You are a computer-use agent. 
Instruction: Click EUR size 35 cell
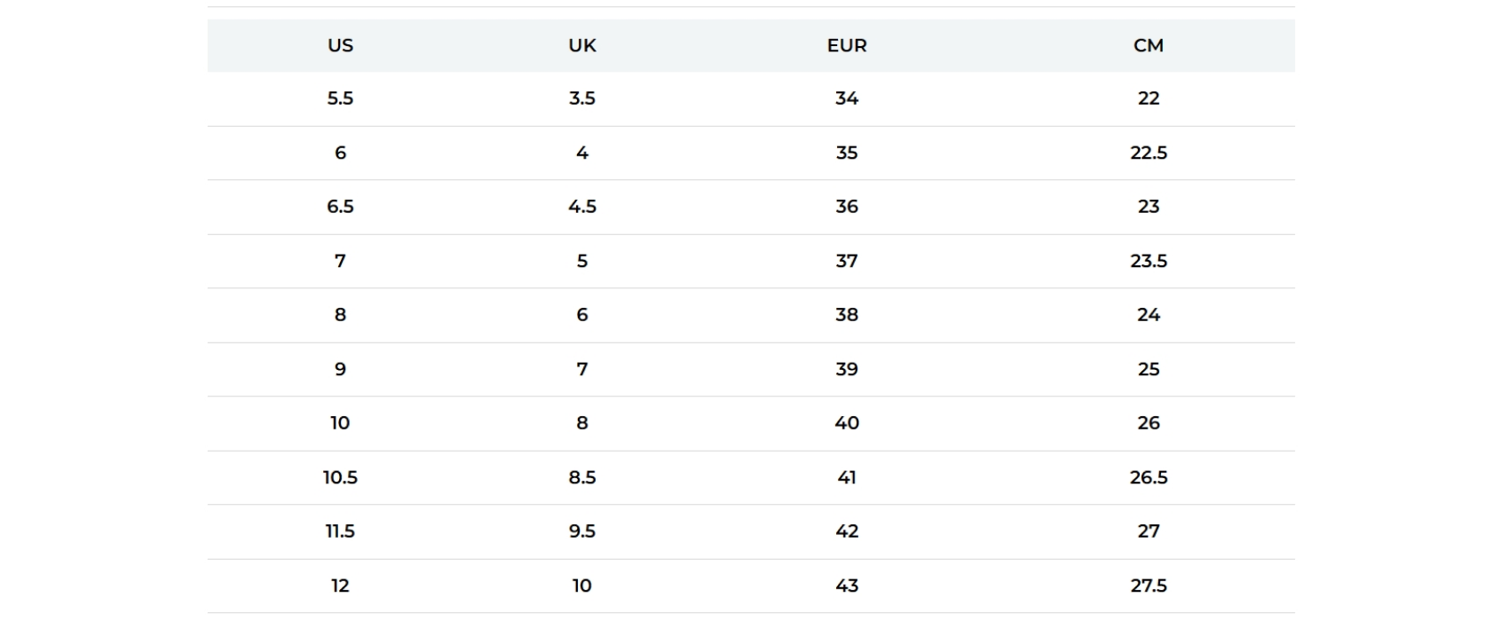point(847,153)
